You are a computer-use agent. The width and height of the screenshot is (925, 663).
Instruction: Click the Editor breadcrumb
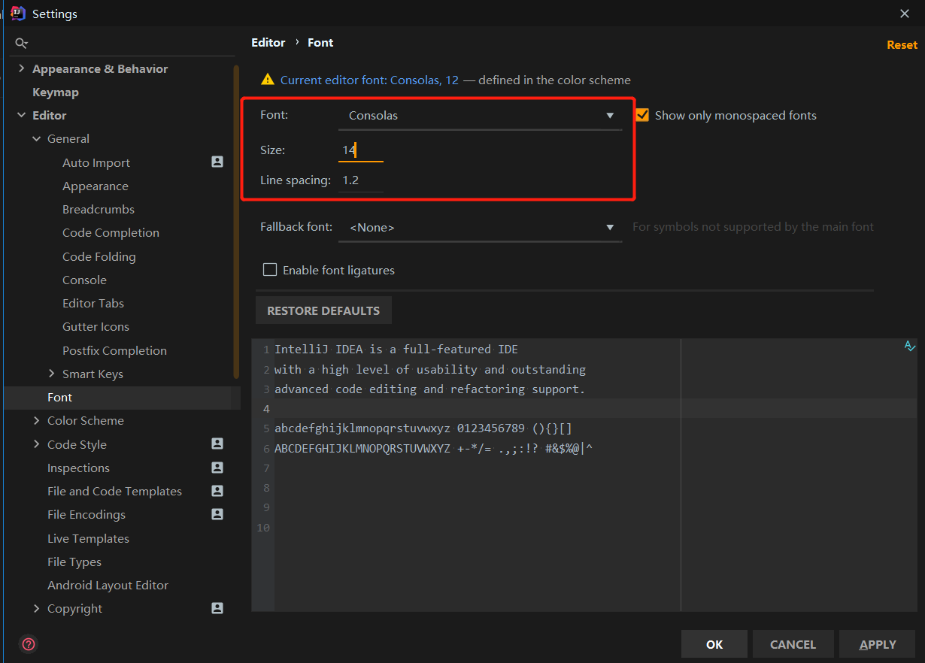pyautogui.click(x=268, y=42)
